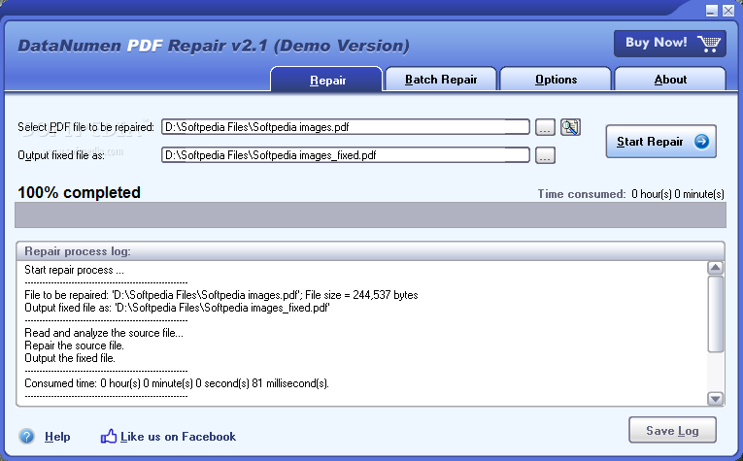The width and height of the screenshot is (743, 461).
Task: Close the DataNumen PDF Repair window
Action: [x=728, y=11]
